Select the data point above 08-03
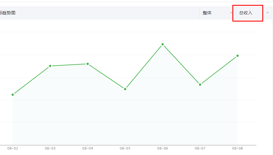The image size is (273, 155). (x=50, y=66)
